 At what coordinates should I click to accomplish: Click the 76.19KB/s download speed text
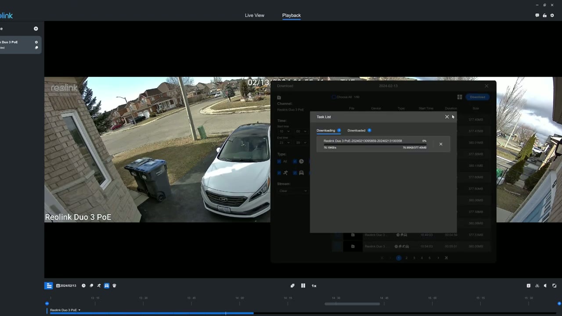pyautogui.click(x=330, y=148)
